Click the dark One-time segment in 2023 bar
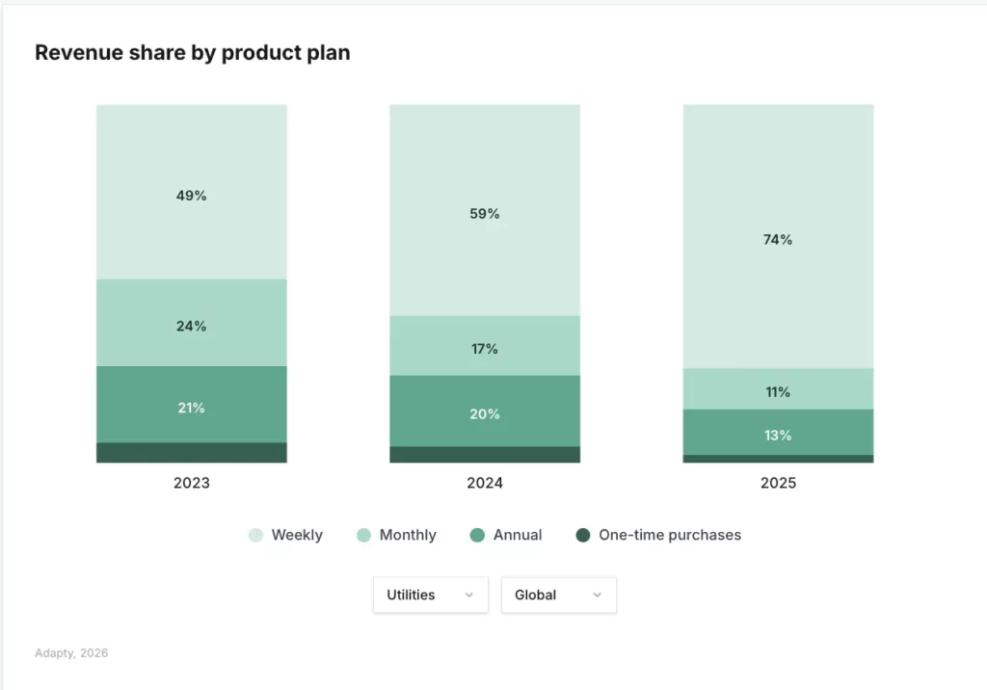 [191, 452]
